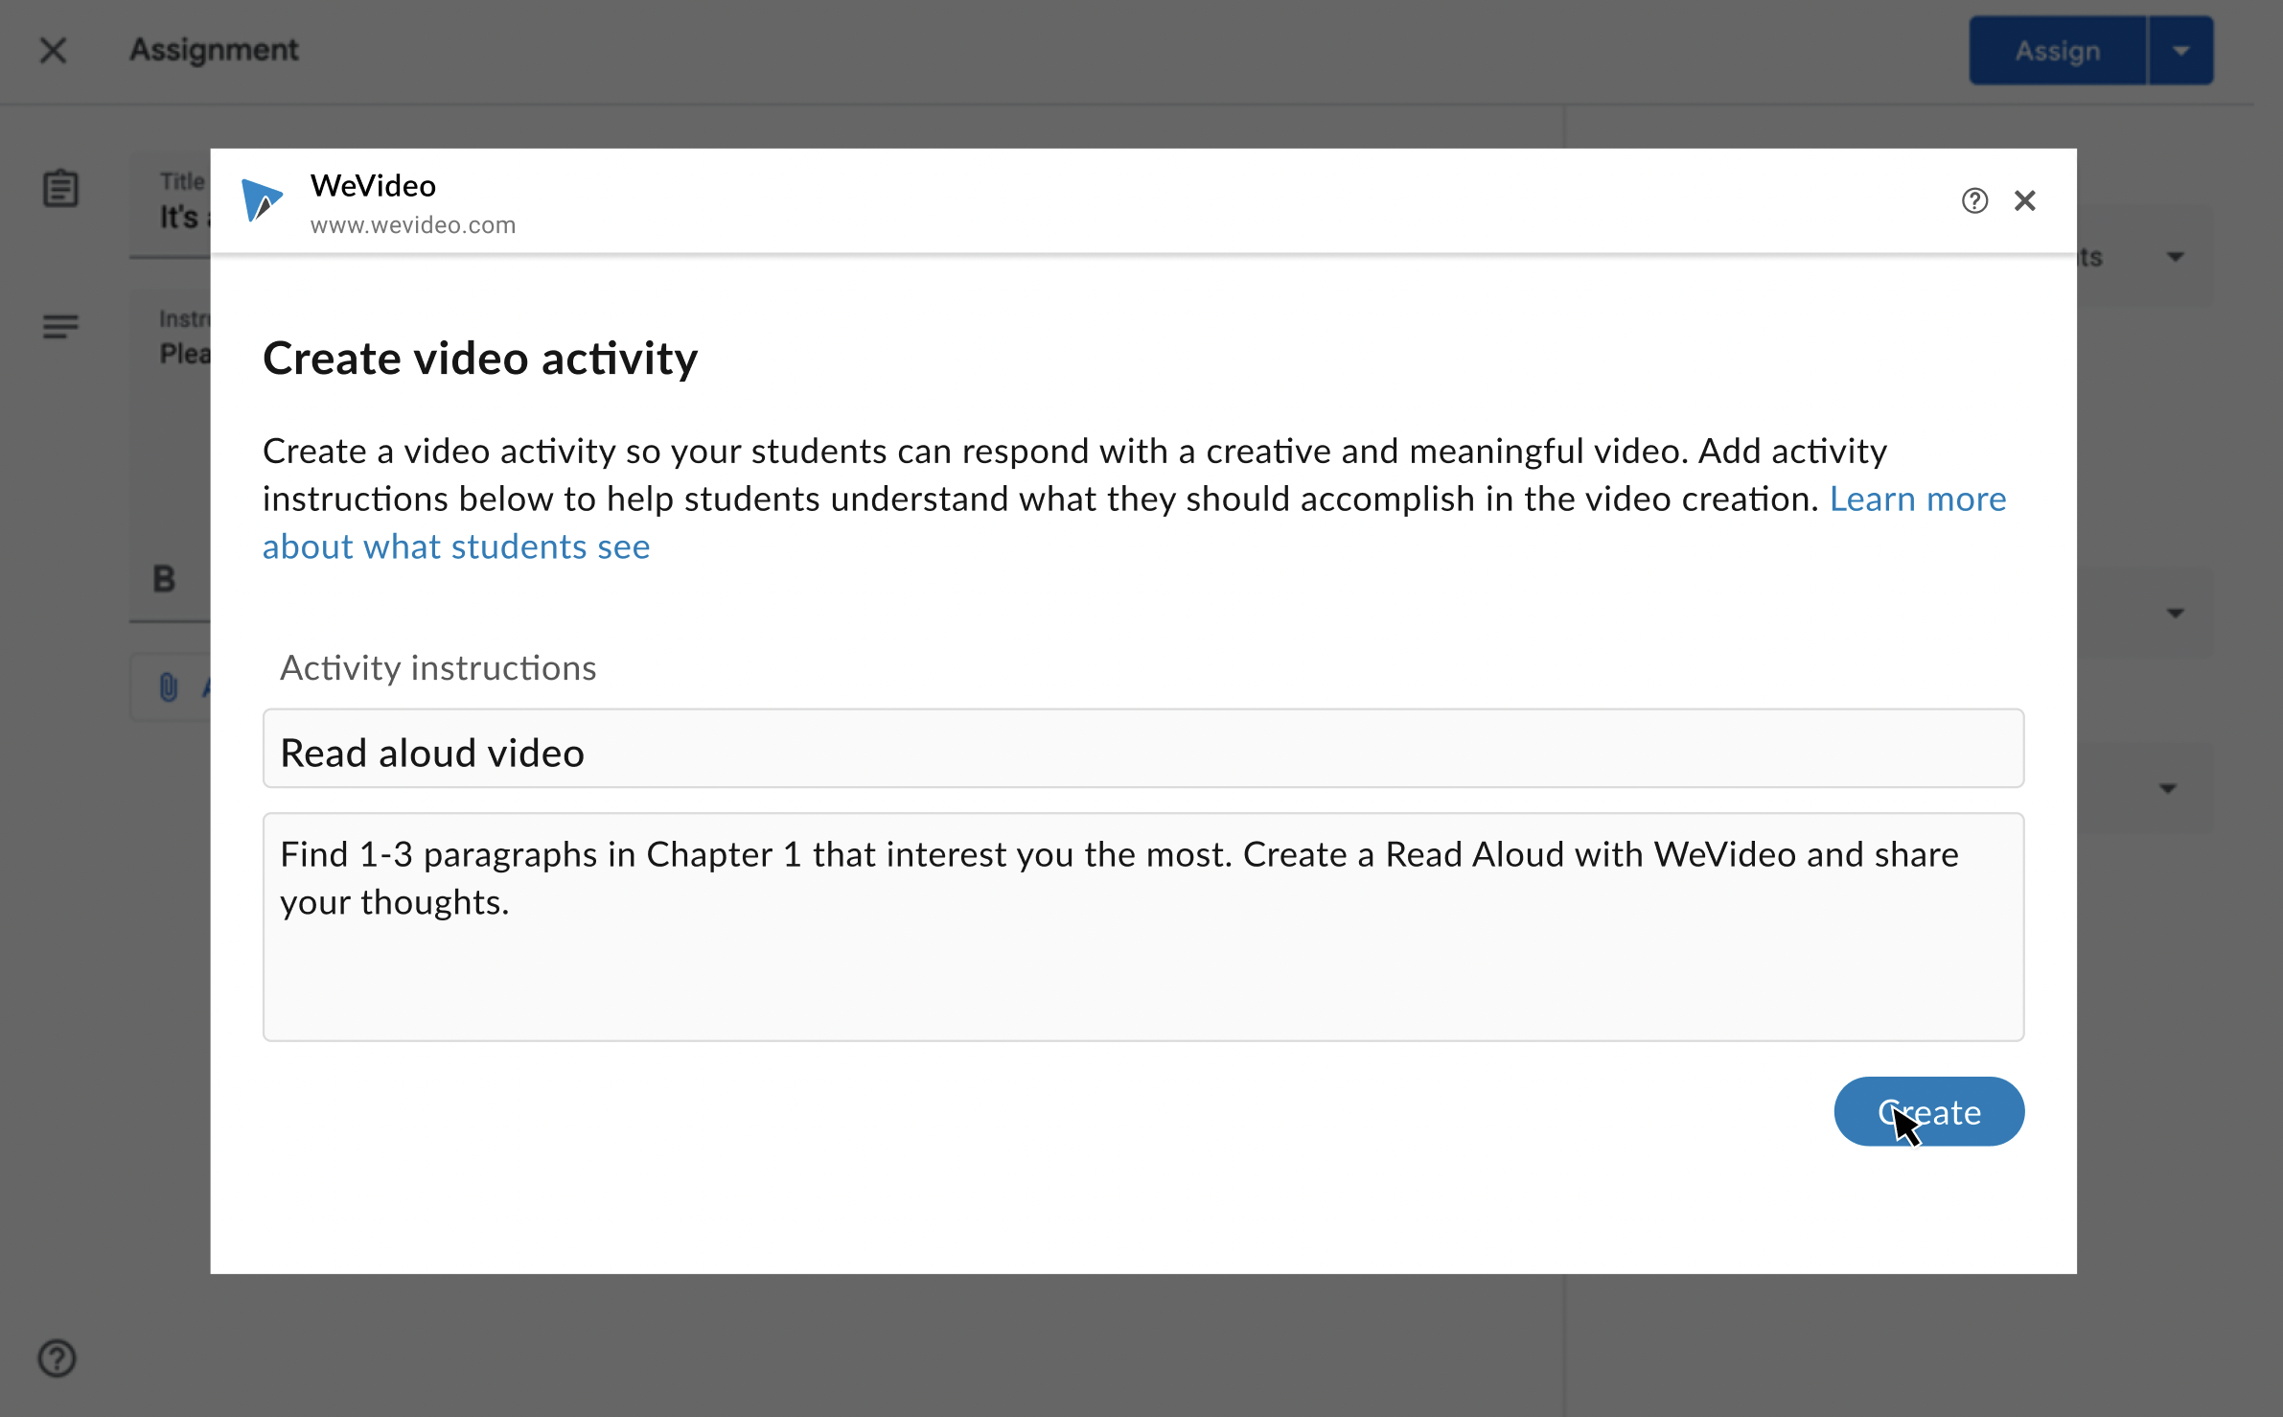This screenshot has width=2283, height=1417.
Task: Click the 'Activity instructions' label
Action: tap(438, 668)
